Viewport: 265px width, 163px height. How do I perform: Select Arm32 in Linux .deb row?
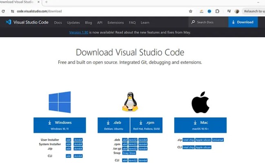coord(133,140)
